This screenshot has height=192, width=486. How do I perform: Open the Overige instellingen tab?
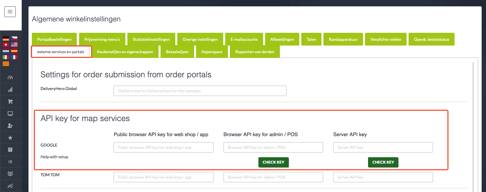click(200, 39)
